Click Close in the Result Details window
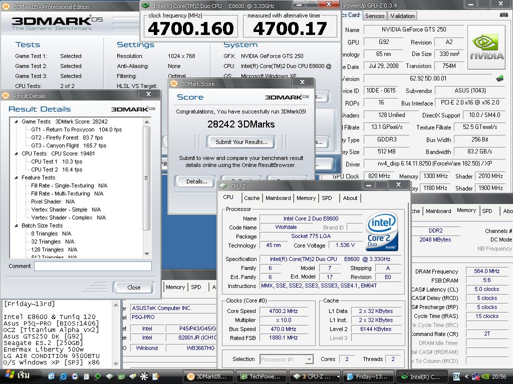513x384 pixels. pos(134,287)
